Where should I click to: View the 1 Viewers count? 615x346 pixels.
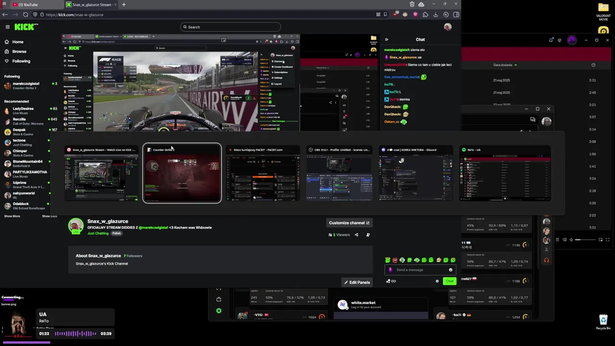tap(339, 235)
